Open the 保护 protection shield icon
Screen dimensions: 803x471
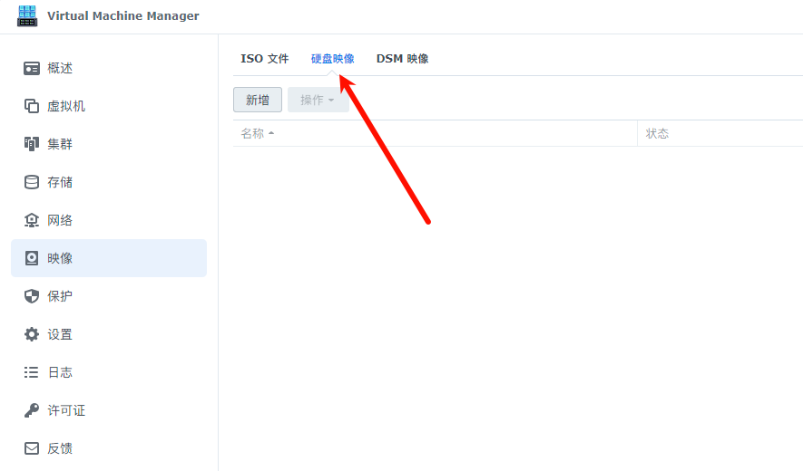(32, 296)
